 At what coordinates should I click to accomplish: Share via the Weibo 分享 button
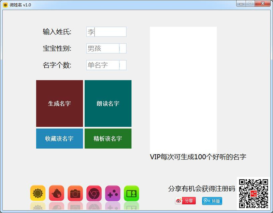pos(185,201)
